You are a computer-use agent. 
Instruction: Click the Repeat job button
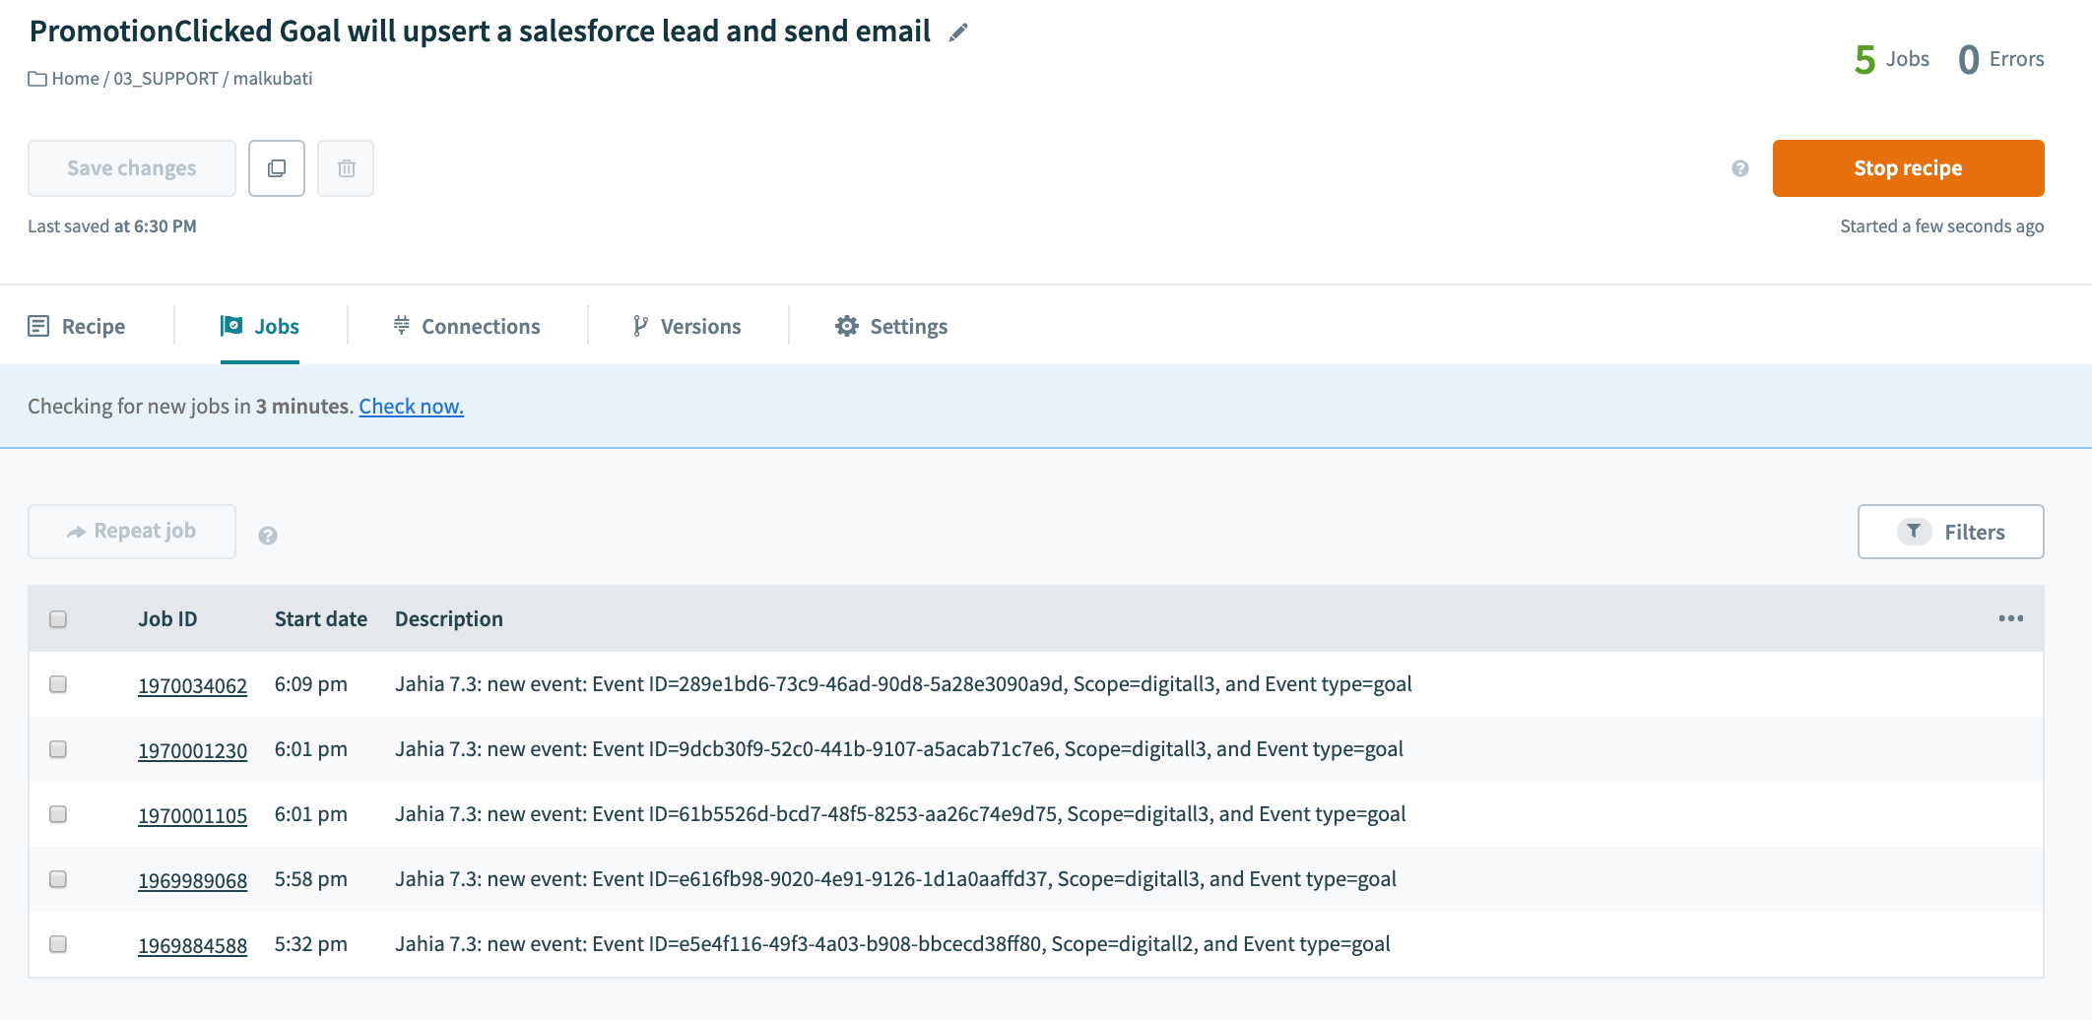132,532
